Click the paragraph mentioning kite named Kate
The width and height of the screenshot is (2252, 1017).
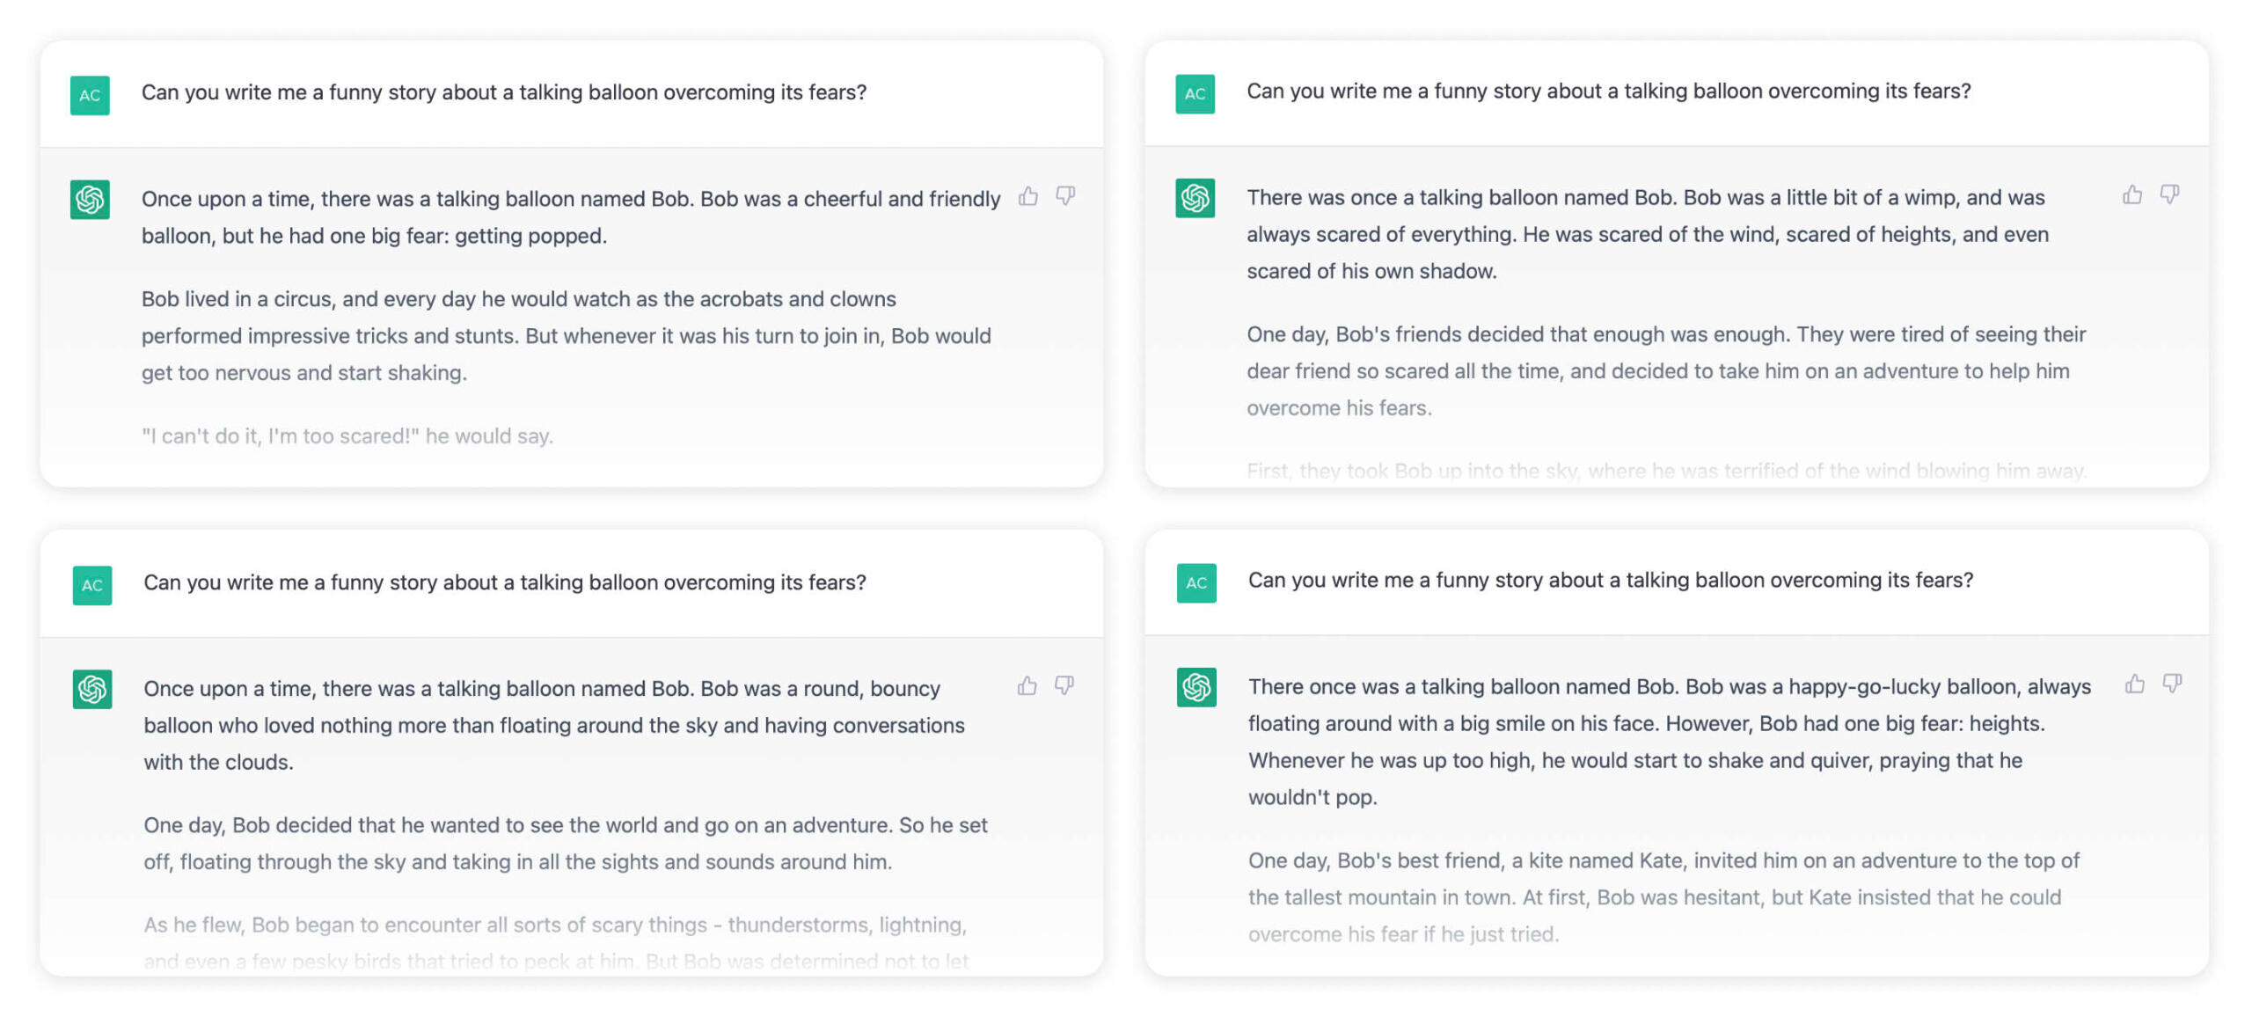point(1663,897)
